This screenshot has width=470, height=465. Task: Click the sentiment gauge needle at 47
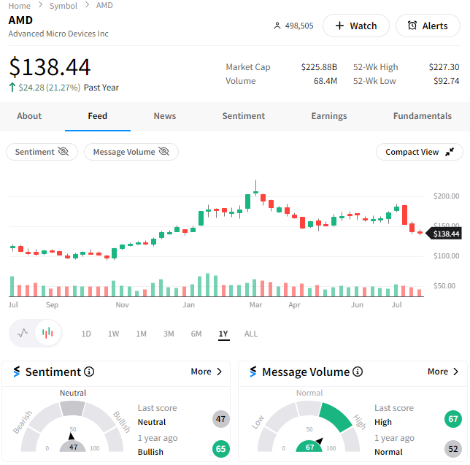(x=72, y=437)
